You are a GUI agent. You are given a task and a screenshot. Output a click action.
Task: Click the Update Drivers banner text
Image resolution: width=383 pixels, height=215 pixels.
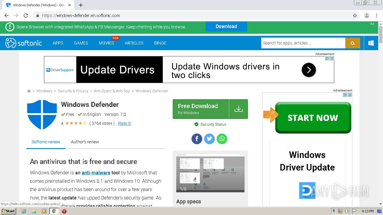point(117,70)
